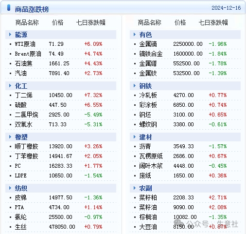Screen dimensions: 246x234
Task: Click the 钢铁 section triangle icon
Action: [x=135, y=86]
